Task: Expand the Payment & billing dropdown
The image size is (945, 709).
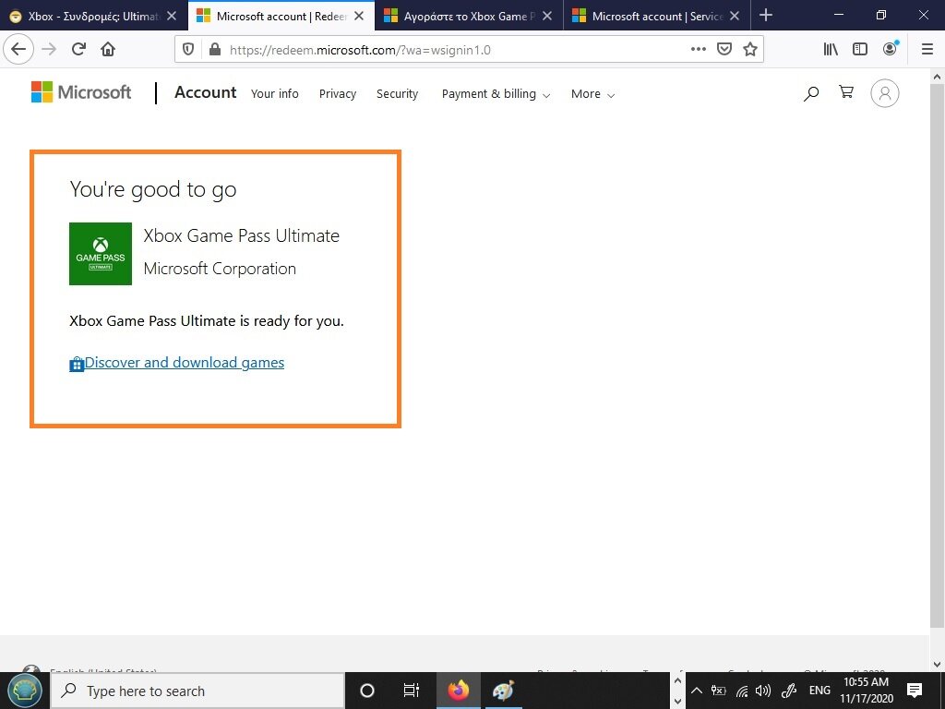Action: pyautogui.click(x=496, y=94)
